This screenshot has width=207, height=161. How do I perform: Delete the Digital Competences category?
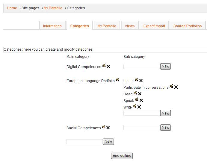point(108,66)
